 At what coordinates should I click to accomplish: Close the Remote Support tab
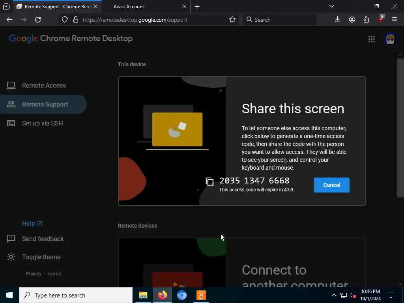95,6
